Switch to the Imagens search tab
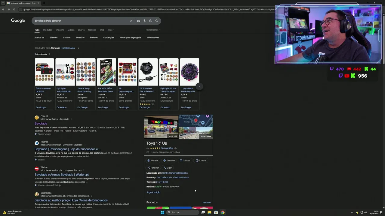The image size is (385, 216). coord(60,30)
